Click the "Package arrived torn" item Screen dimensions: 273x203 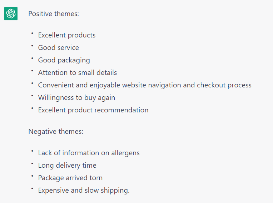coord(70,178)
